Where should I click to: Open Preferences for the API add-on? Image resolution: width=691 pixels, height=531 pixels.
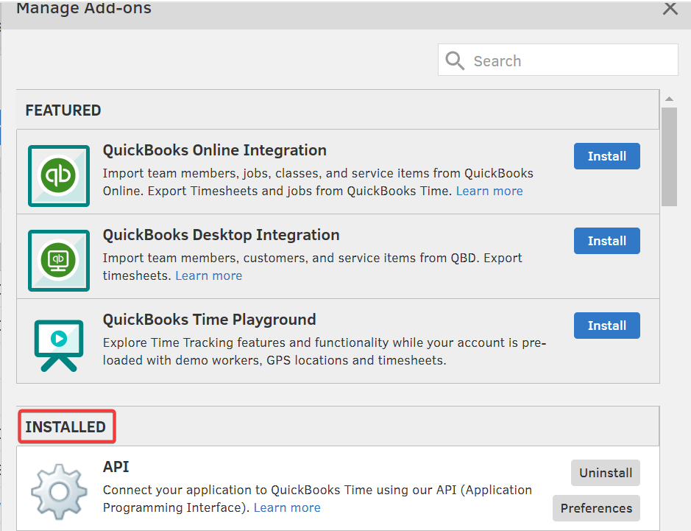596,508
